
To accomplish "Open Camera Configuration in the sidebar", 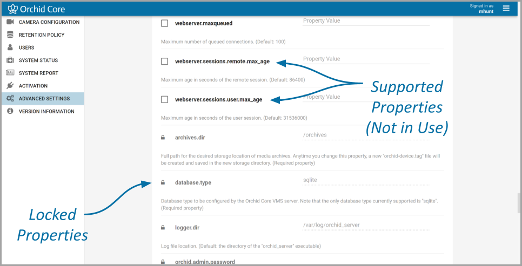I will [43, 22].
